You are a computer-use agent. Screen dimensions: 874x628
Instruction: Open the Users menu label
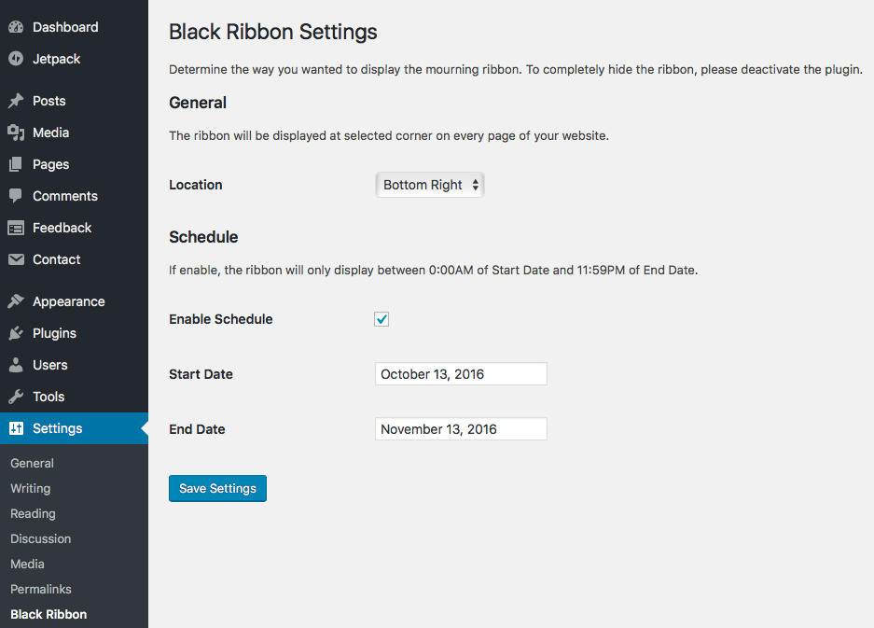click(50, 365)
